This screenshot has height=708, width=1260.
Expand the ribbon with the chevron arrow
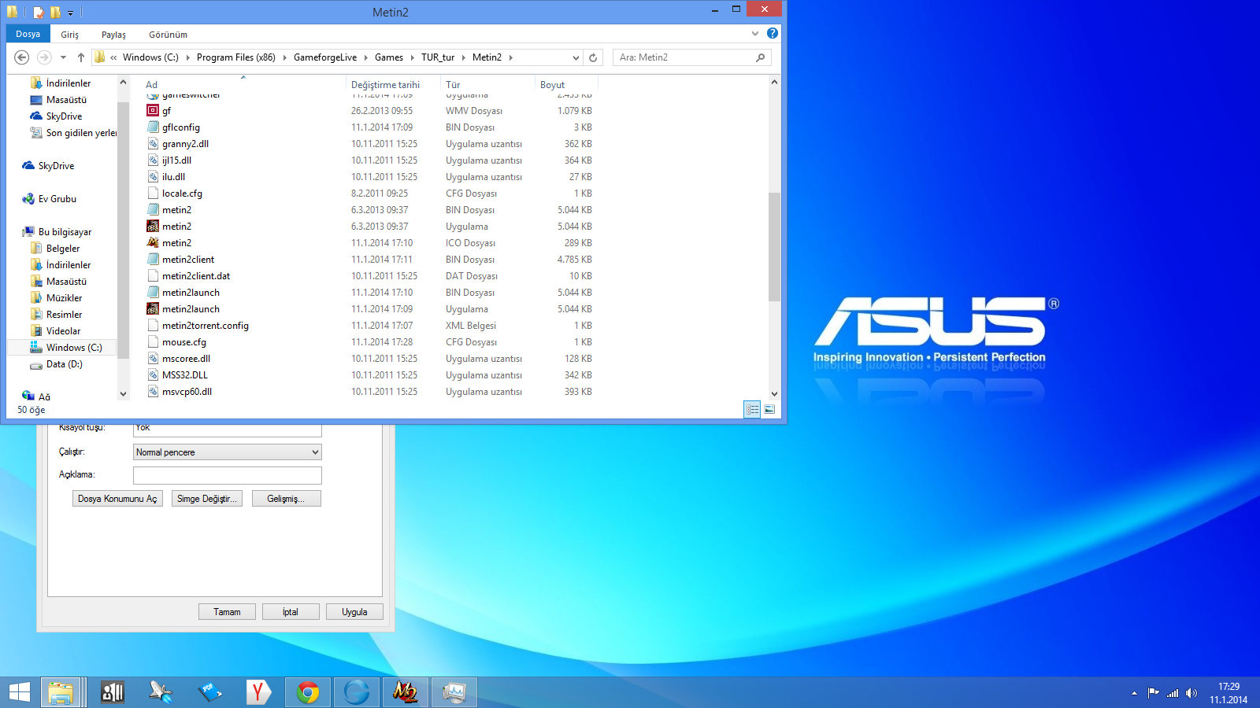pyautogui.click(x=755, y=33)
